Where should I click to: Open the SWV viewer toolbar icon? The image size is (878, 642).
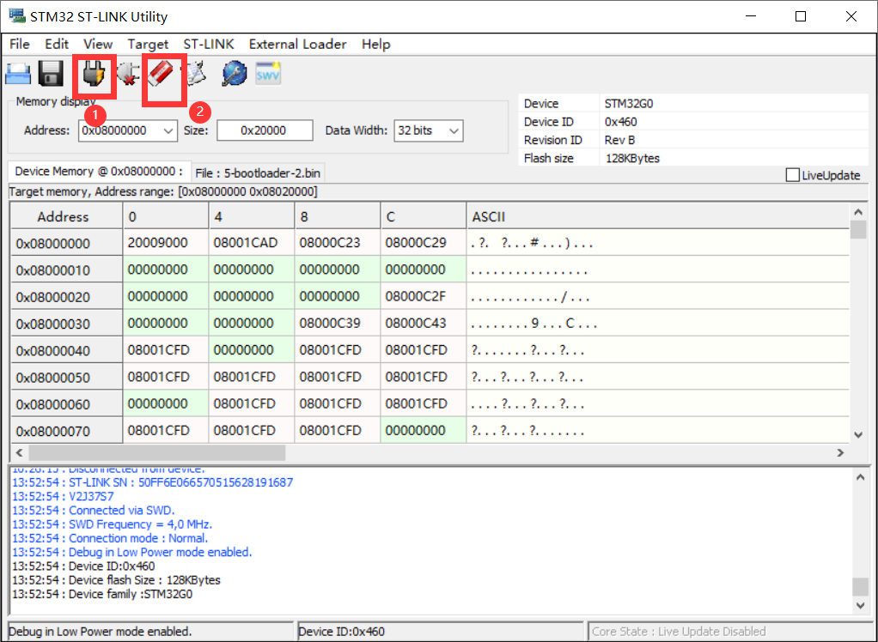tap(268, 73)
